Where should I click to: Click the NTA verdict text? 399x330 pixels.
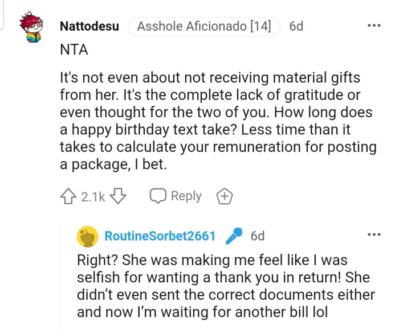point(74,50)
